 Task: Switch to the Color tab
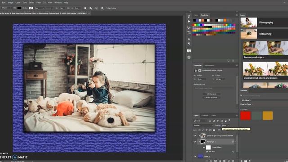(196, 15)
